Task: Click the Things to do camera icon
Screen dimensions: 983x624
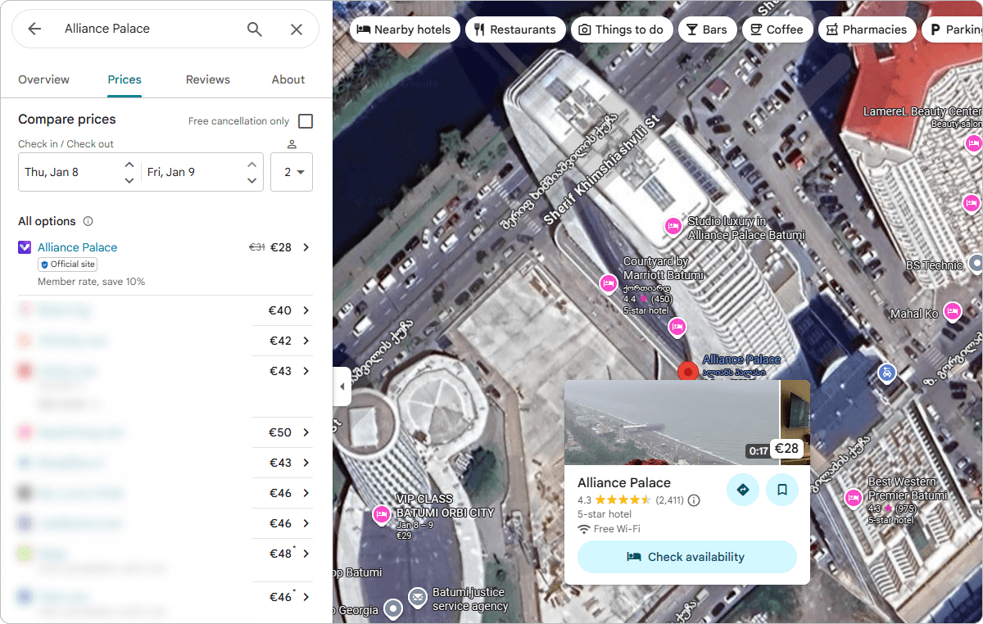Action: pos(586,29)
